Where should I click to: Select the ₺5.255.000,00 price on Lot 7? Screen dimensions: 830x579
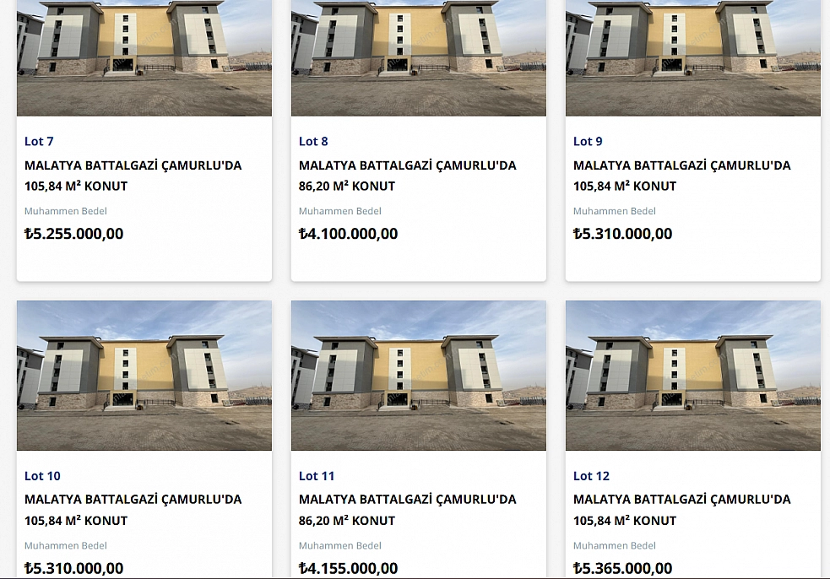click(74, 234)
